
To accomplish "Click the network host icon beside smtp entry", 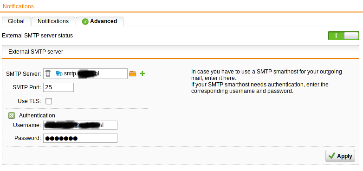I will (59, 73).
